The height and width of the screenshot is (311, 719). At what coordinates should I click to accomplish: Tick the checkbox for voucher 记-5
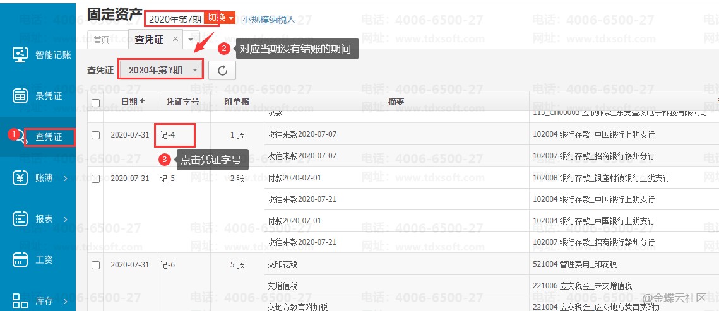coord(95,179)
